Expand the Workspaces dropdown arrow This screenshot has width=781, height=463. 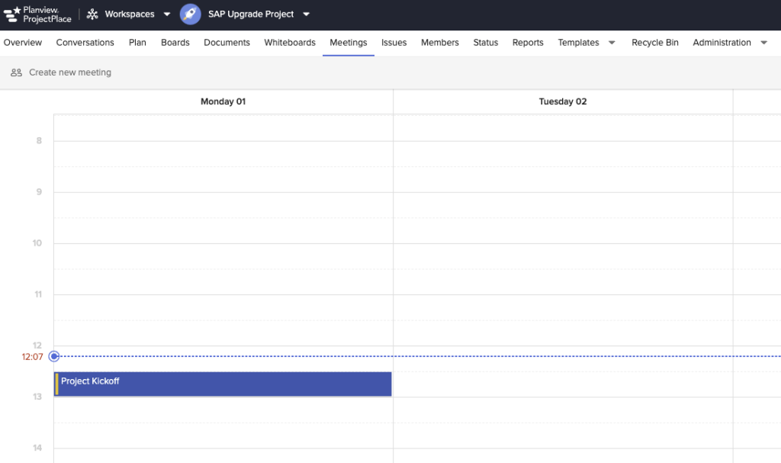(167, 14)
